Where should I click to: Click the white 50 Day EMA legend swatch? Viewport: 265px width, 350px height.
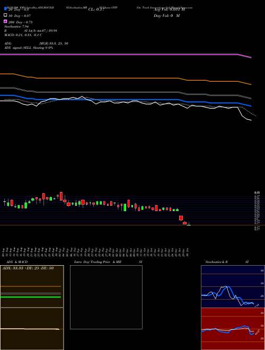pyautogui.click(x=5, y=15)
